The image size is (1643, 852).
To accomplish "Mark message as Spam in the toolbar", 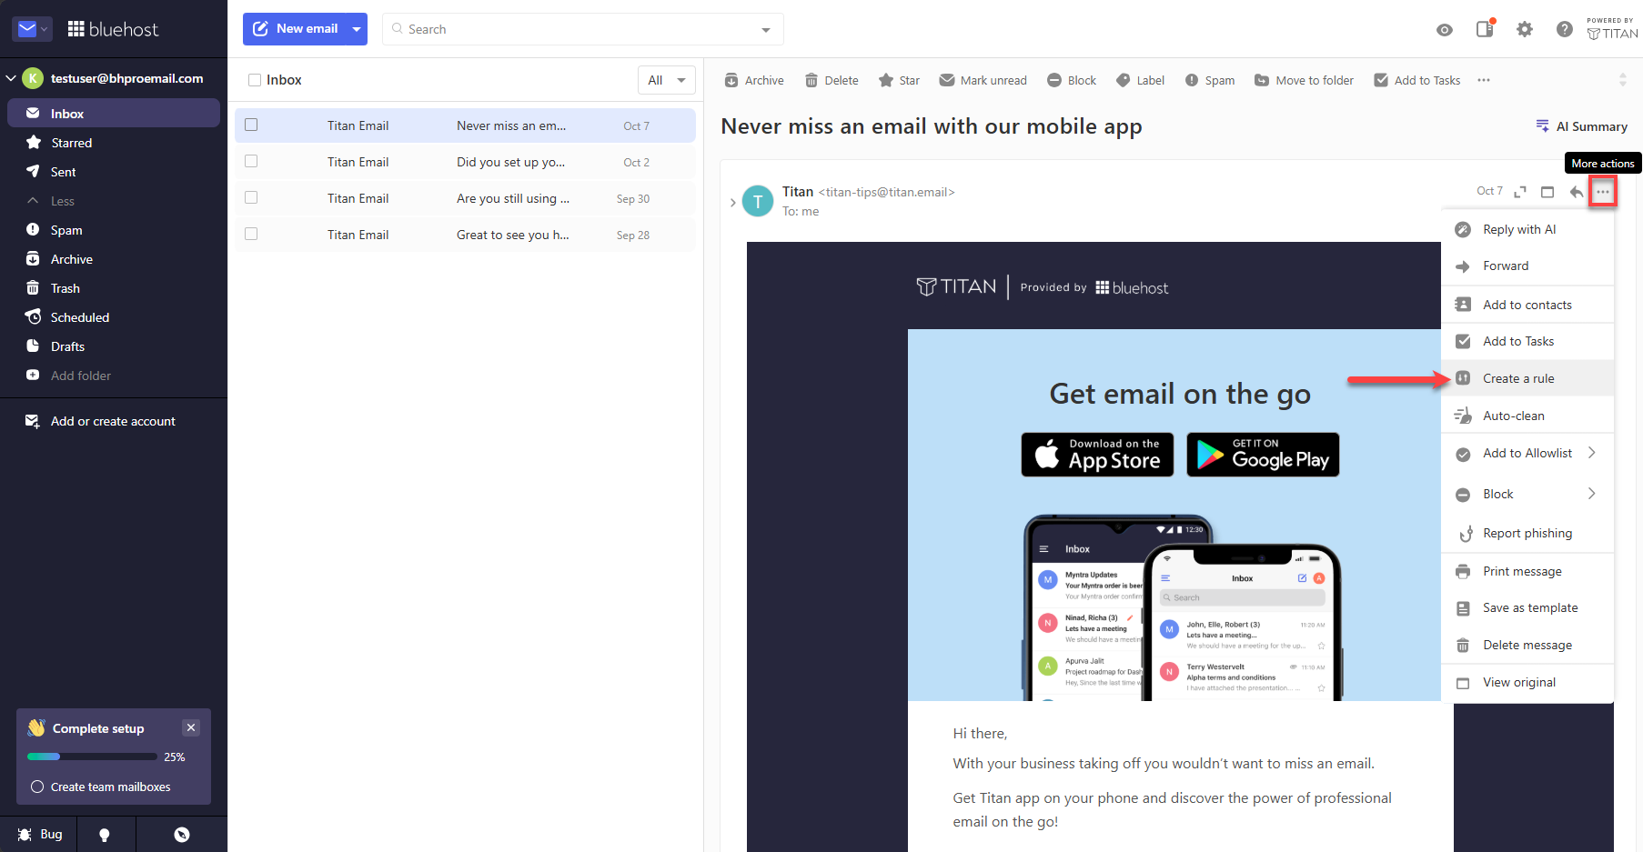I will point(1210,80).
